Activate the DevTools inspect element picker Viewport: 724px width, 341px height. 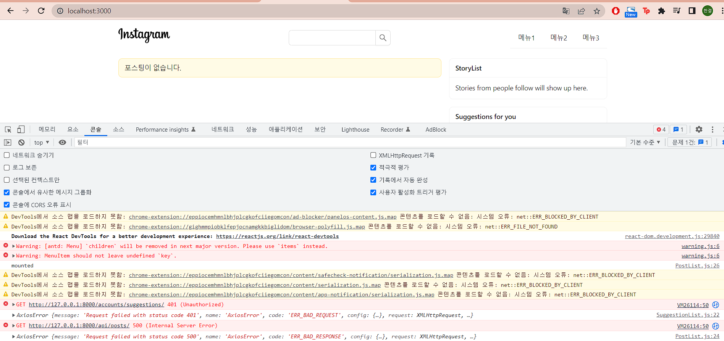[8, 130]
